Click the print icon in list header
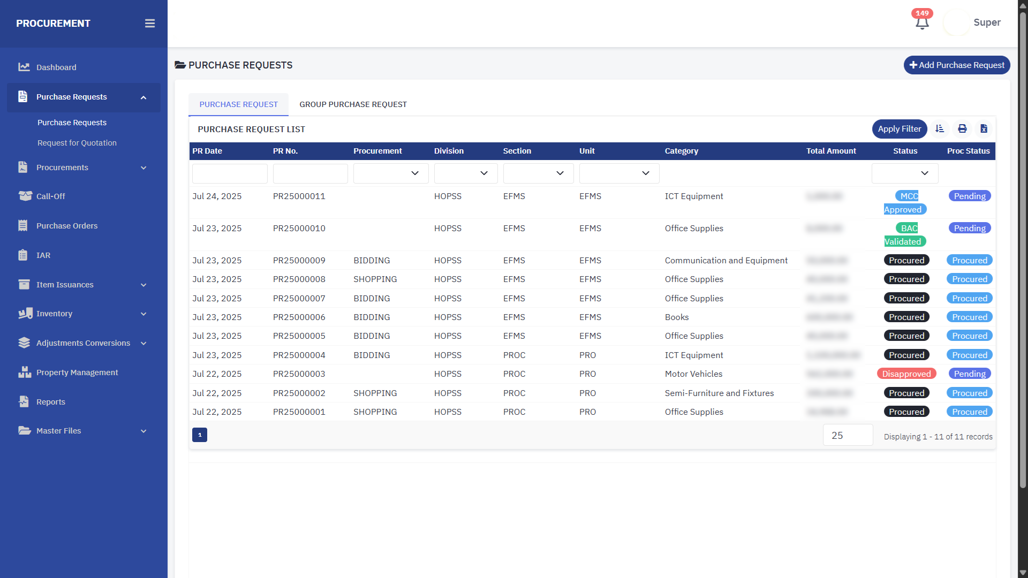 (962, 129)
